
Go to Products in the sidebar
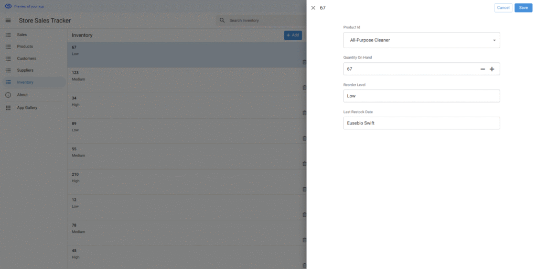coord(25,47)
